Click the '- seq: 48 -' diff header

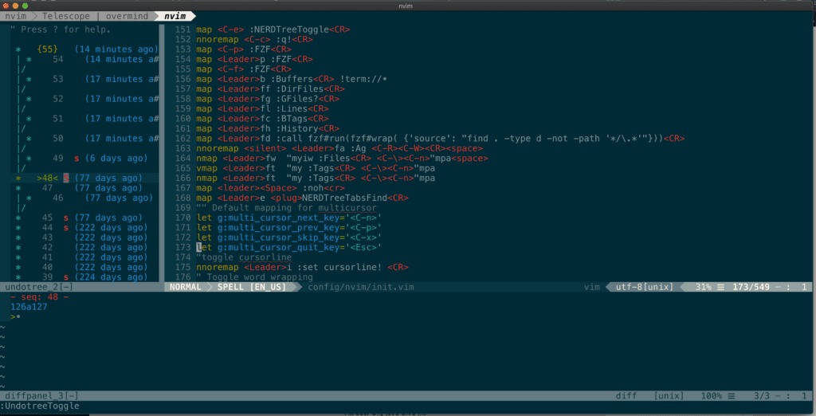click(39, 296)
